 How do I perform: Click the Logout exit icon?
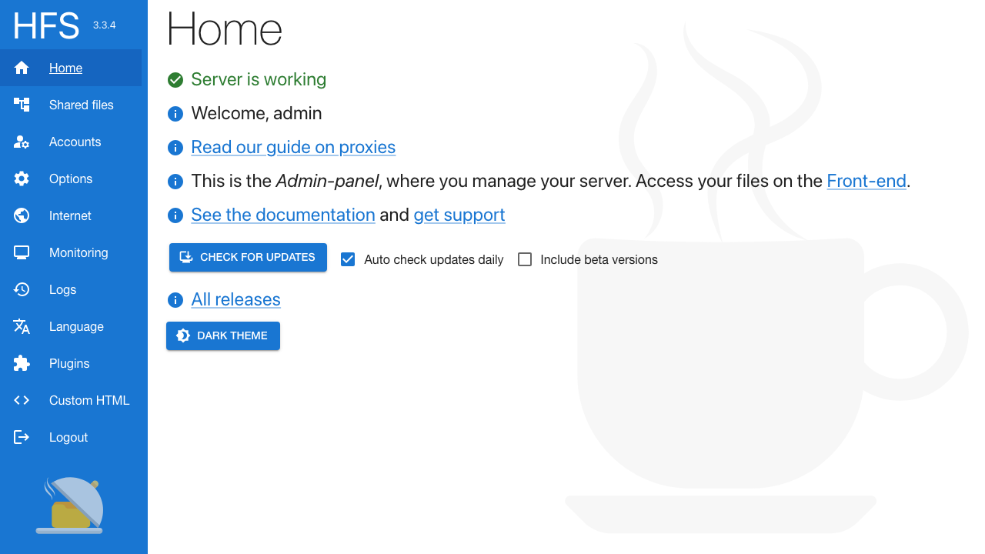pyautogui.click(x=22, y=437)
